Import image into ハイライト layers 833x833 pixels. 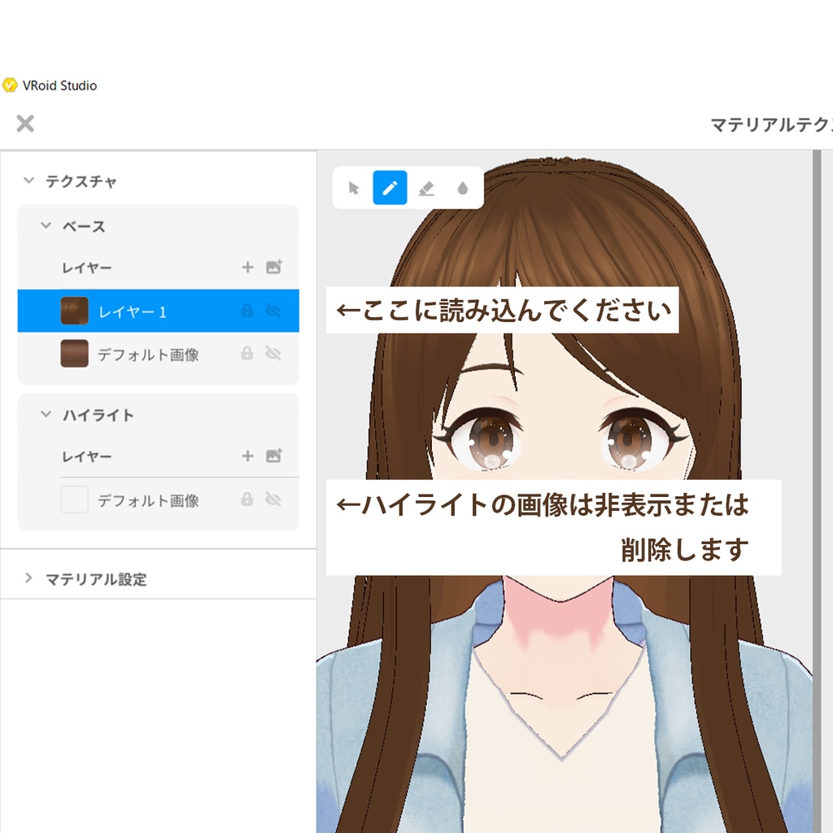point(274,456)
